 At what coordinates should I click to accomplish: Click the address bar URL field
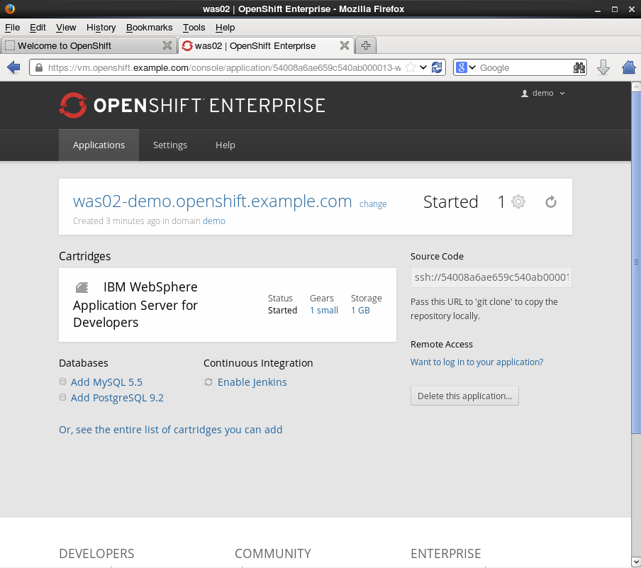coord(224,67)
